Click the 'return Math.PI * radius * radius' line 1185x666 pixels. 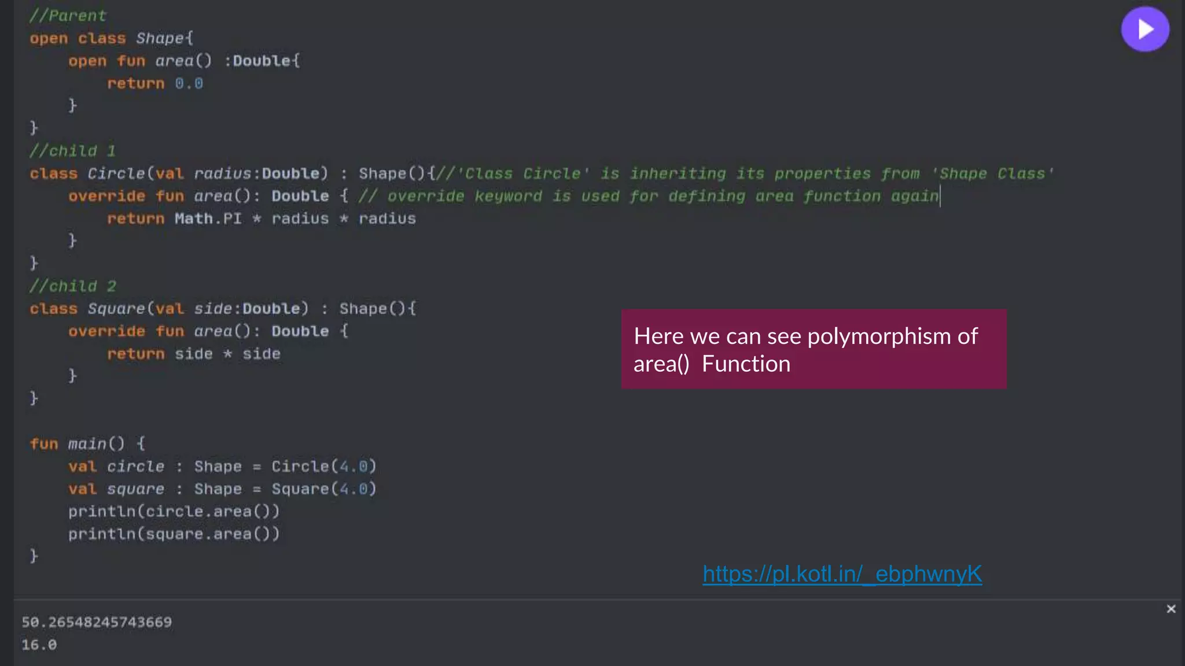pyautogui.click(x=261, y=219)
